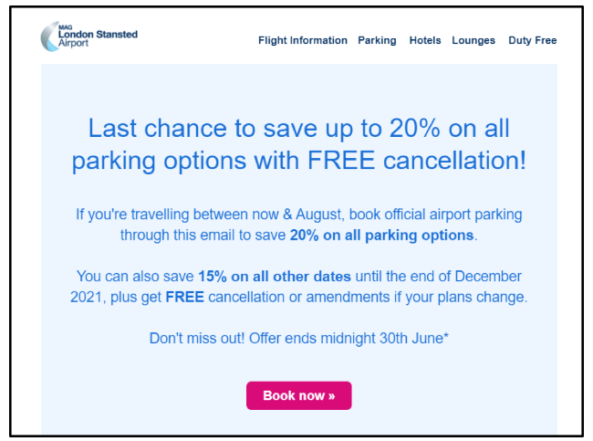Screen dimensions: 593x441
Task: Click the 'until the end of December' text
Action: [439, 277]
